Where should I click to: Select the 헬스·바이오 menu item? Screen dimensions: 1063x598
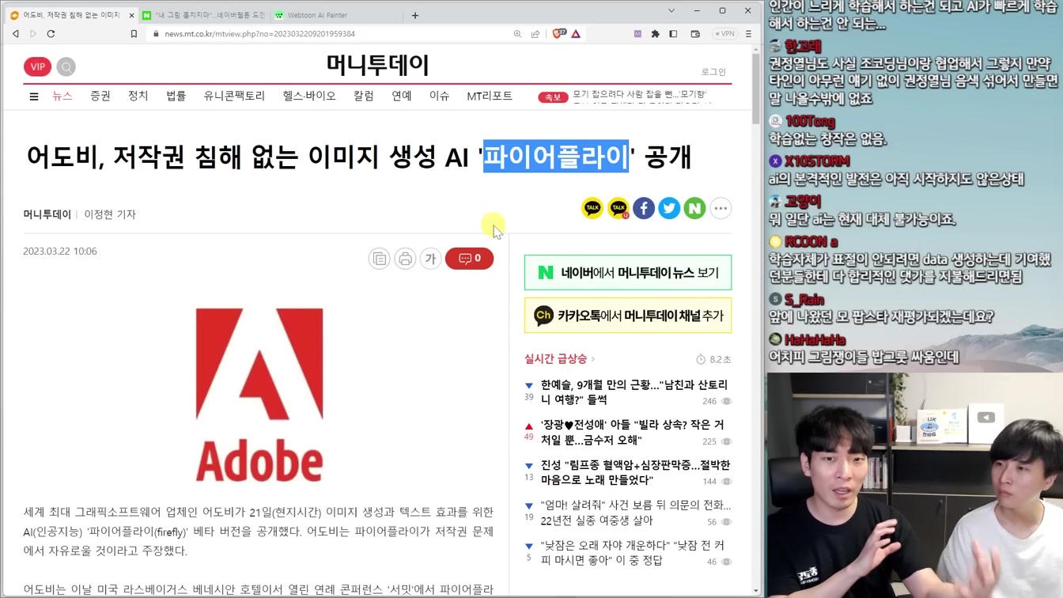tap(309, 96)
